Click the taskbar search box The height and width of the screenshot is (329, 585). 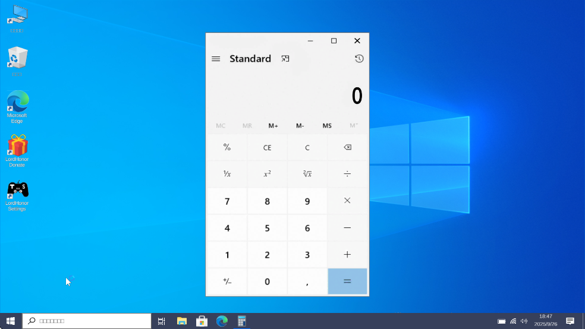coord(87,321)
